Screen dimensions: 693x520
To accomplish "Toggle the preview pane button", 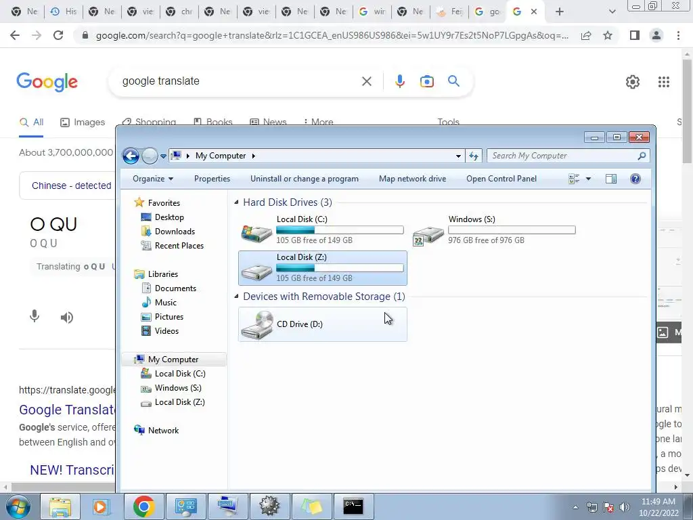I will pos(611,179).
